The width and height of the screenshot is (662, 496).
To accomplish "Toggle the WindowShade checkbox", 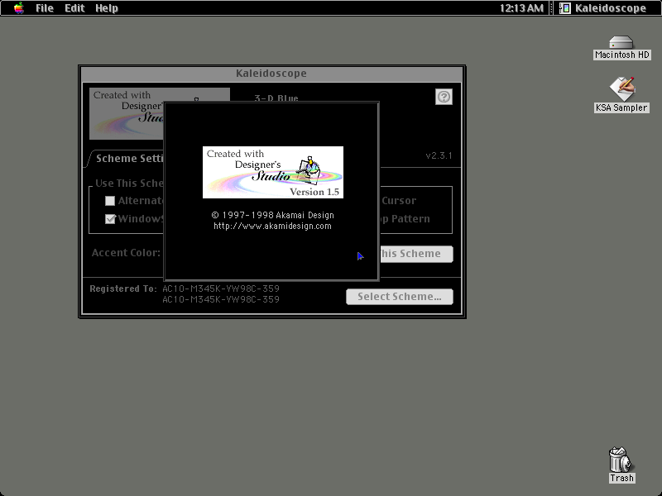I will click(x=110, y=219).
